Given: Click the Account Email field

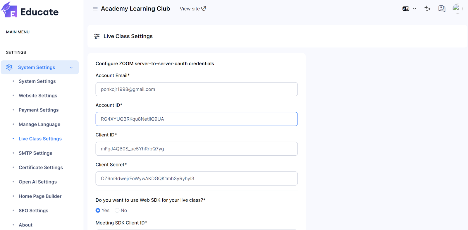Looking at the screenshot, I should click(197, 89).
